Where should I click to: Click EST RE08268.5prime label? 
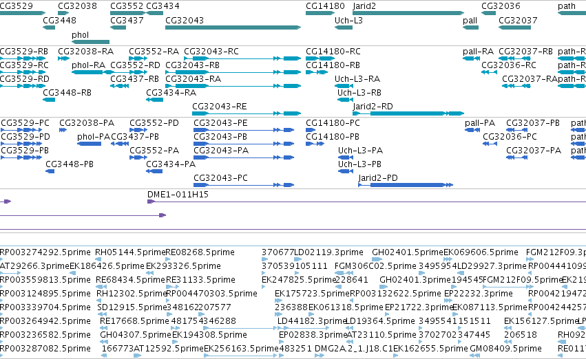(x=200, y=252)
